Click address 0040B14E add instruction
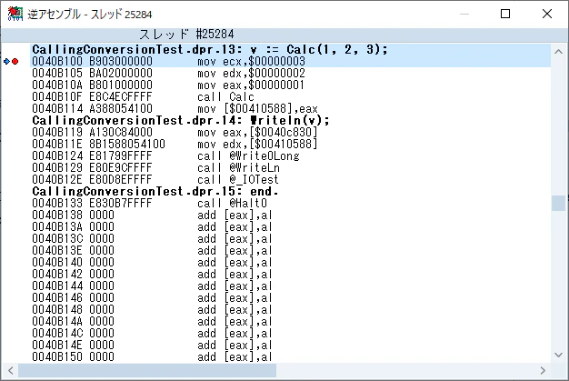 click(x=290, y=345)
